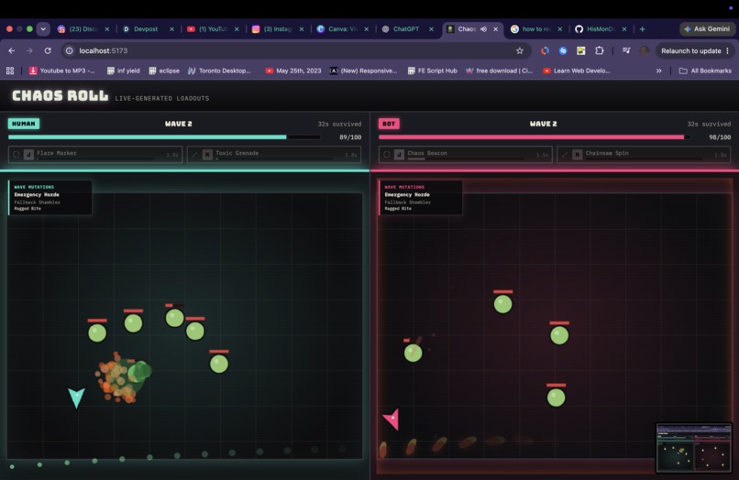The width and height of the screenshot is (739, 480).
Task: Open the Extensions puzzle icon
Action: coord(599,50)
